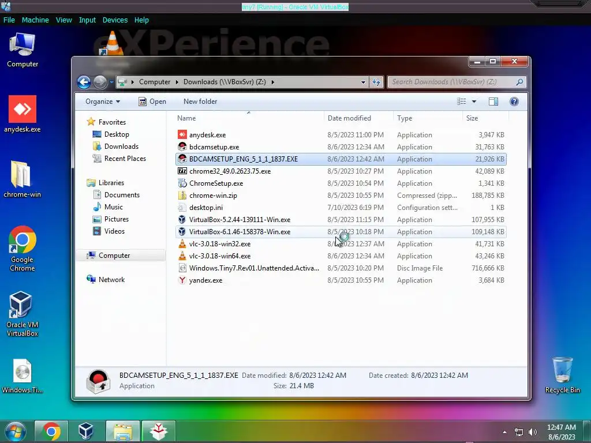Open the Input menu
This screenshot has height=443, width=591.
click(87, 20)
